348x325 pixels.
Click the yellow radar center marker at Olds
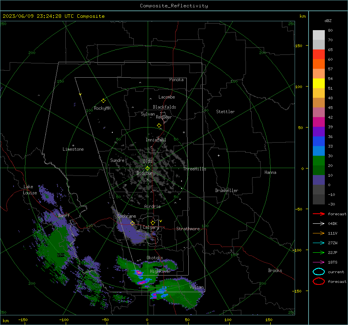pos(148,168)
